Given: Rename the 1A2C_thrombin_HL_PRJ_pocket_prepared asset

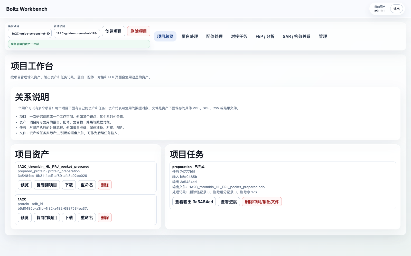Looking at the screenshot, I should (x=87, y=185).
